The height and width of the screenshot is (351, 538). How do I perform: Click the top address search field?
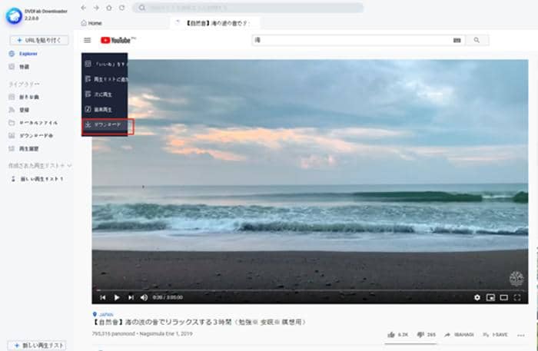click(248, 8)
